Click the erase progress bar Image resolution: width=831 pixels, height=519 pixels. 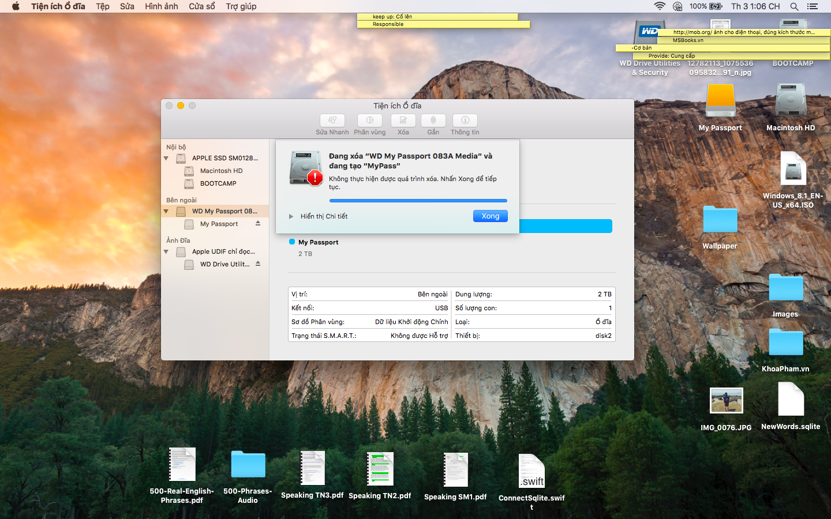(x=418, y=201)
